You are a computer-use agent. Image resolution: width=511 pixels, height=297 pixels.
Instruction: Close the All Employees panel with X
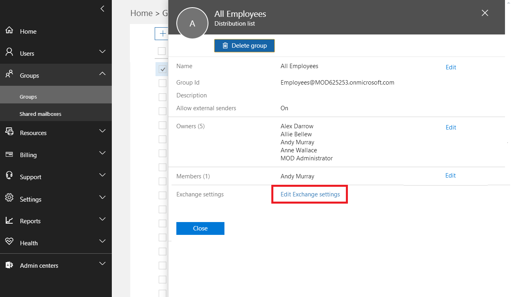click(485, 13)
